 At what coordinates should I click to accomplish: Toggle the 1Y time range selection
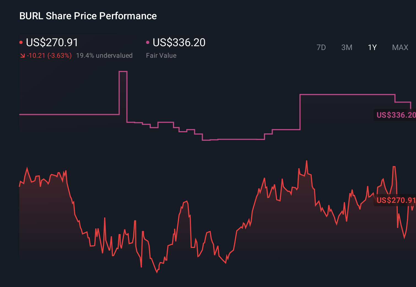pyautogui.click(x=372, y=47)
